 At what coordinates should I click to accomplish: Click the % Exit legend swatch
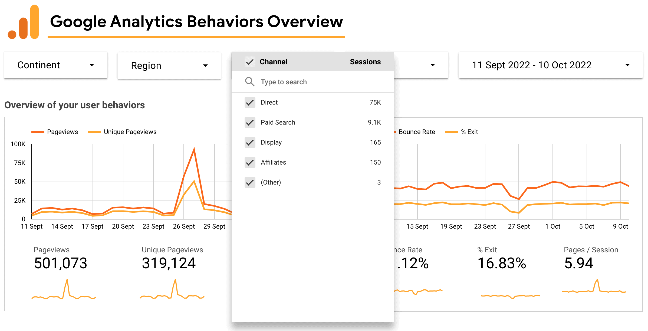coord(452,132)
